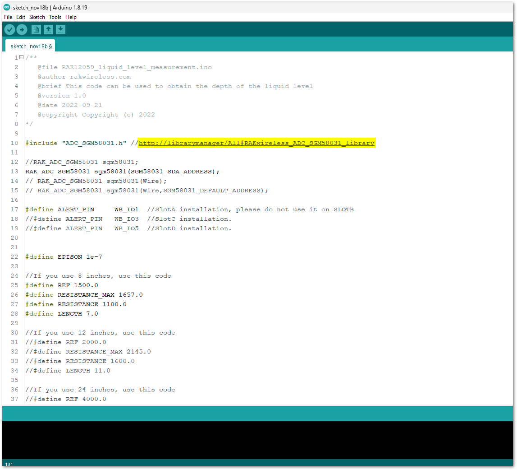Screen dimensions: 517x470
Task: Create a New sketch with page icon
Action: pos(36,30)
